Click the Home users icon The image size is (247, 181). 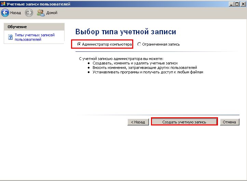pyautogui.click(x=41, y=13)
